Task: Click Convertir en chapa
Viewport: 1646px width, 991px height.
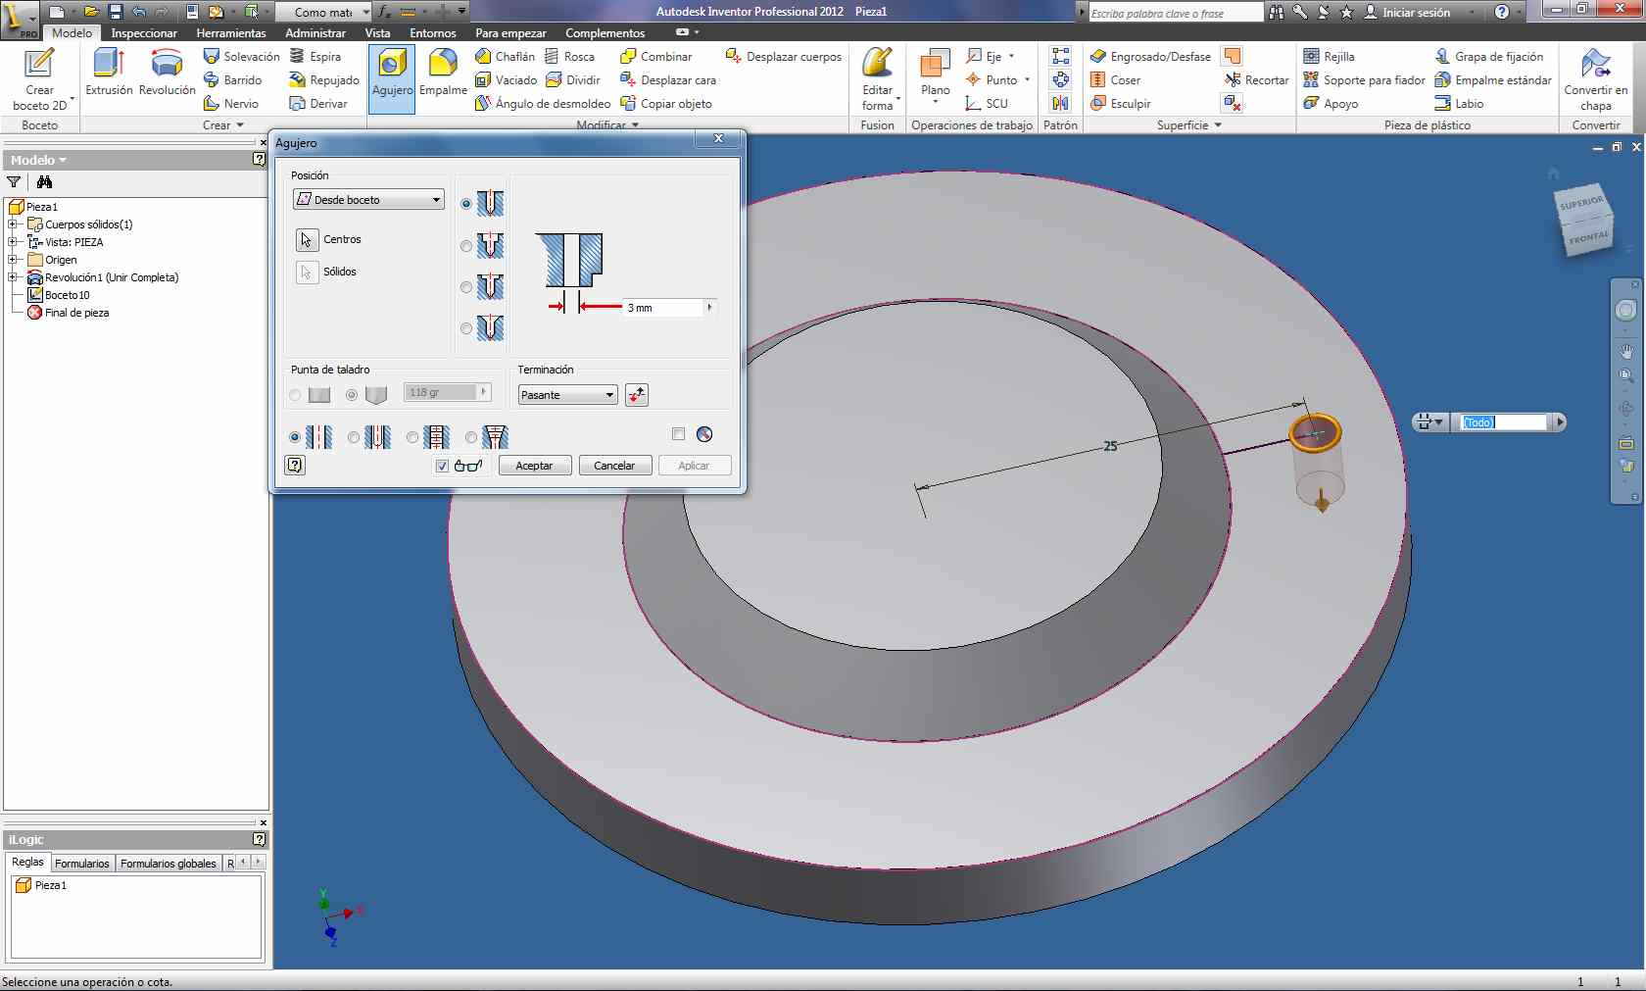Action: click(1595, 78)
